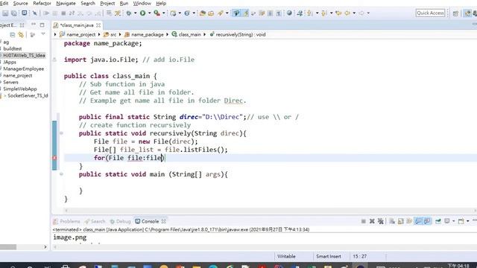
Task: Select the ManagerEmployee project in Project Explorer
Action: [23, 69]
